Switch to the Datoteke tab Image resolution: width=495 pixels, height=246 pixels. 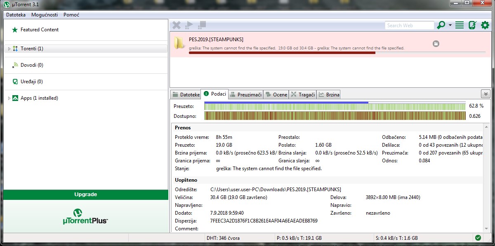(186, 94)
